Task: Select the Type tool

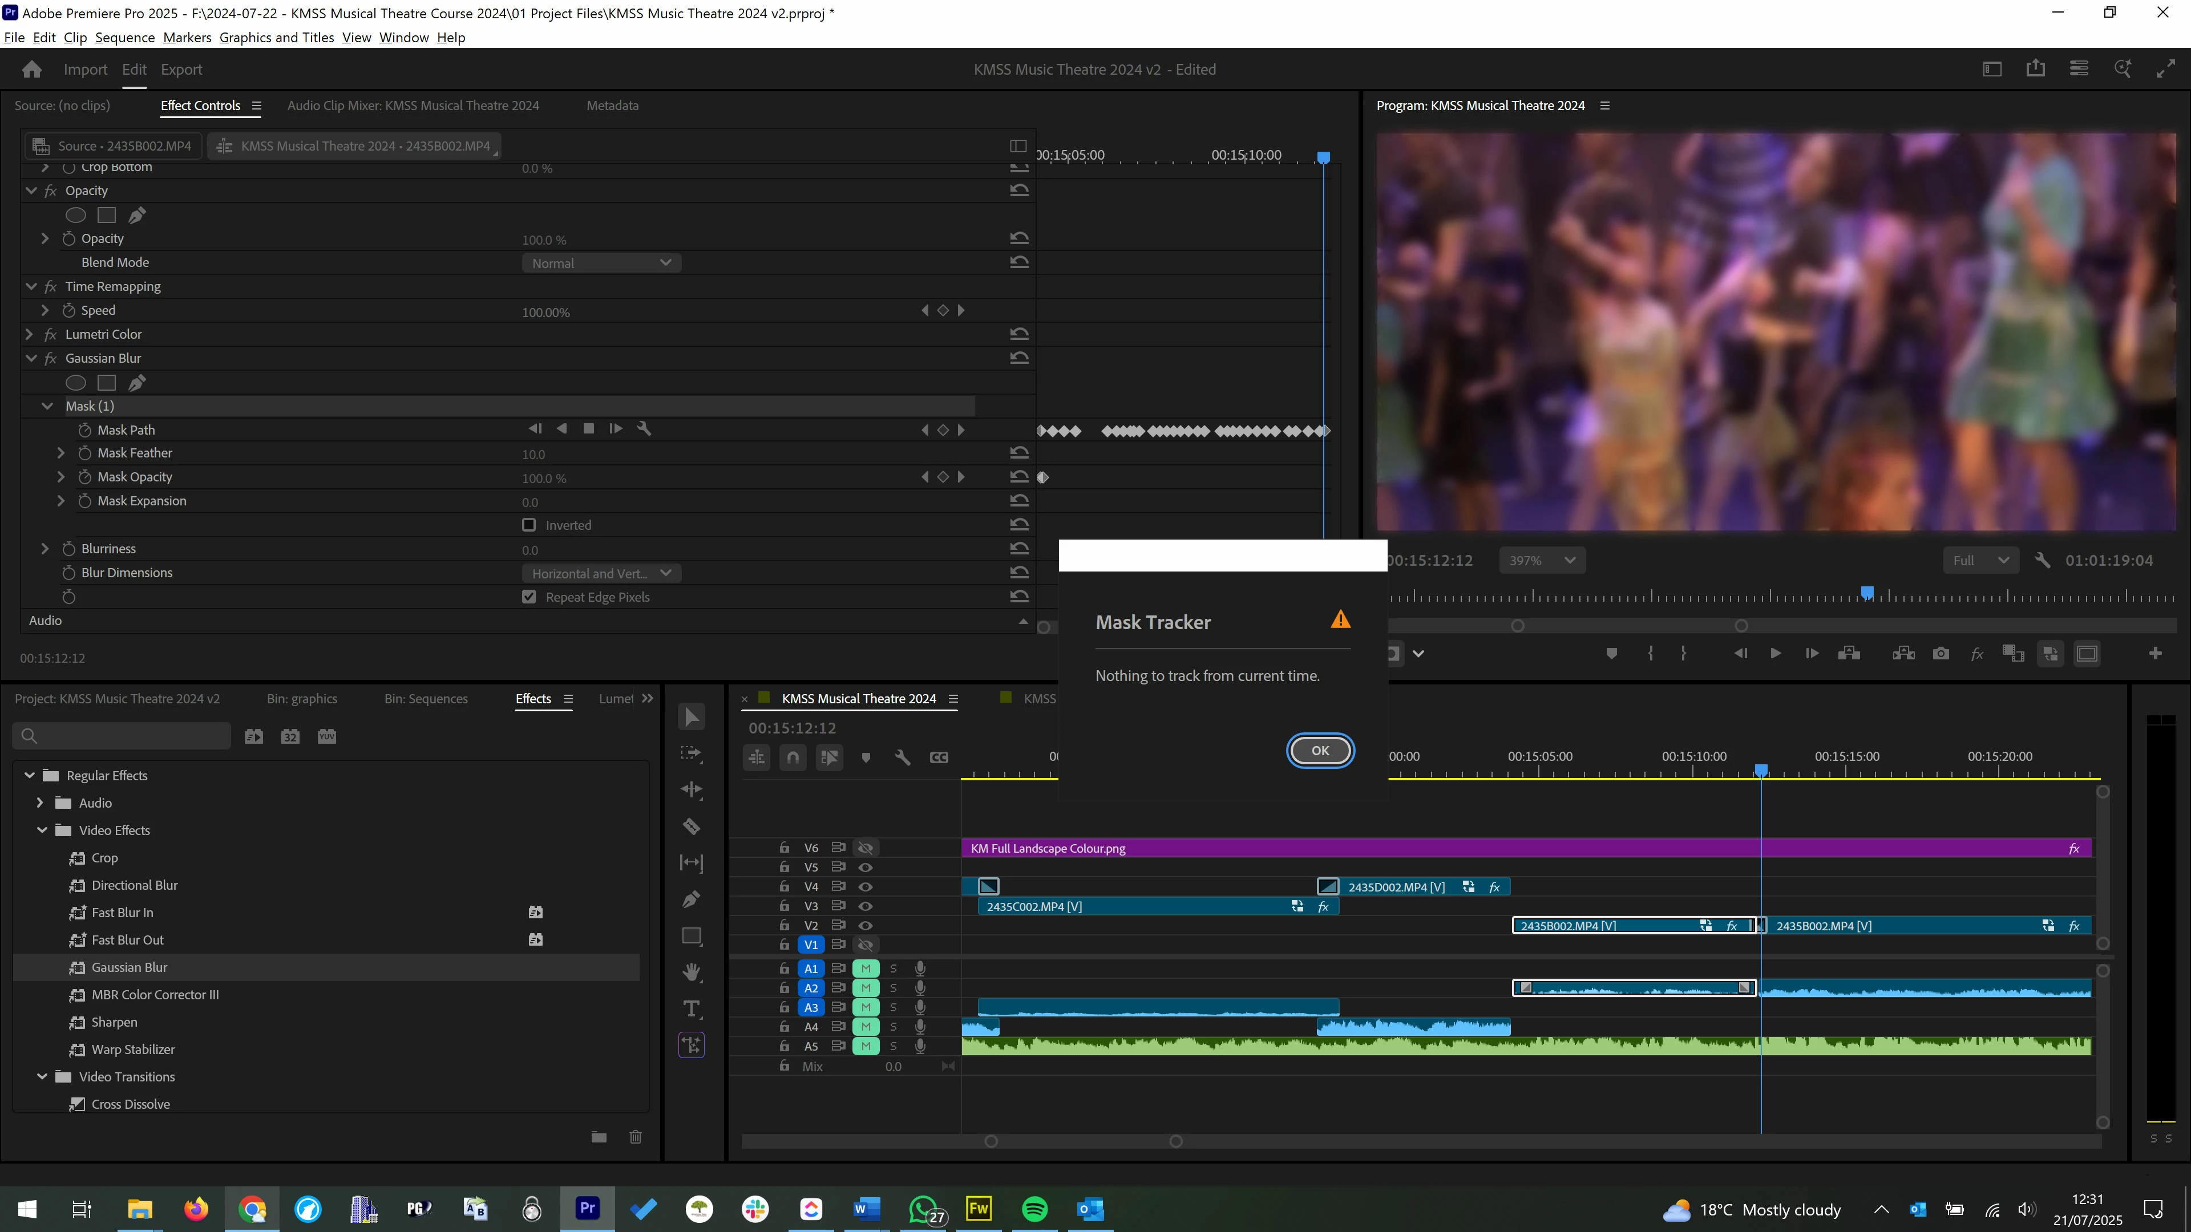Action: [x=692, y=1009]
